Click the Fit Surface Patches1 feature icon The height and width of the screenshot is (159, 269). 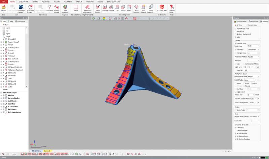pyautogui.click(x=6, y=70)
